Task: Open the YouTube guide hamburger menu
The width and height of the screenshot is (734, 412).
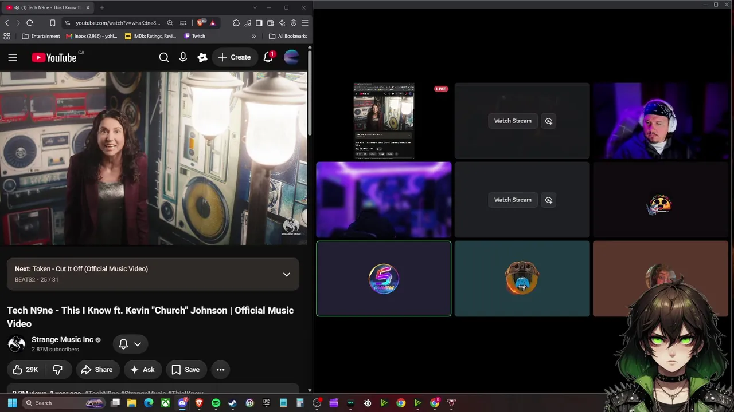Action: point(13,57)
